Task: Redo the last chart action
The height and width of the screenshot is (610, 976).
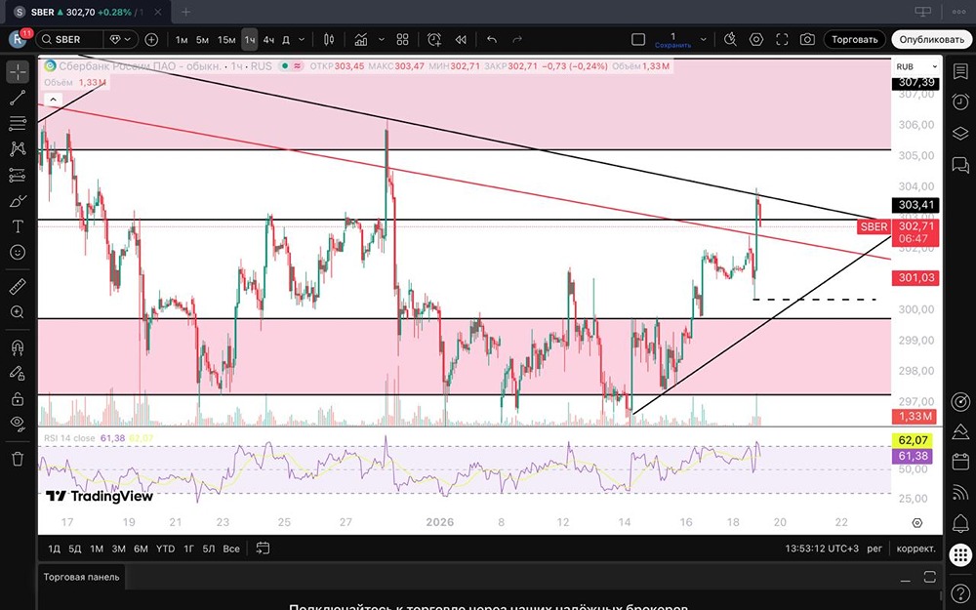Action: [x=517, y=40]
